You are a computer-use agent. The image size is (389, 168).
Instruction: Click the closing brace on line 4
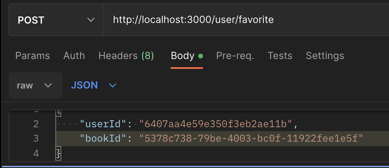pyautogui.click(x=58, y=154)
